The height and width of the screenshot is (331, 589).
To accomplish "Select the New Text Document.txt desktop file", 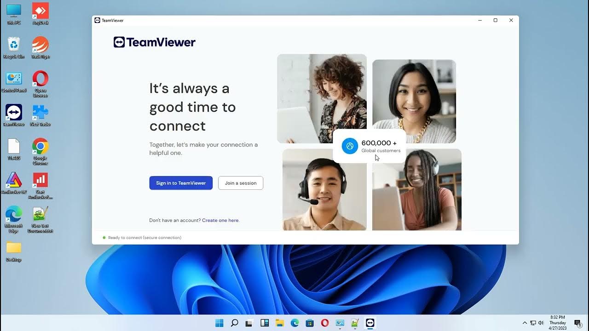I will 40,219.
